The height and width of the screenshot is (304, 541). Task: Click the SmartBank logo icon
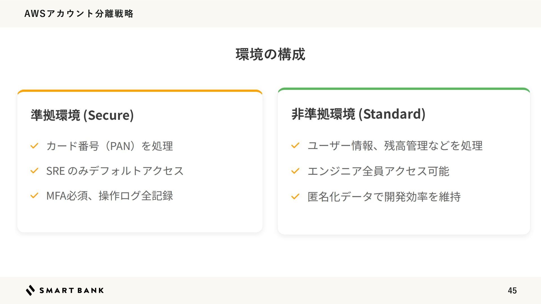pos(30,290)
